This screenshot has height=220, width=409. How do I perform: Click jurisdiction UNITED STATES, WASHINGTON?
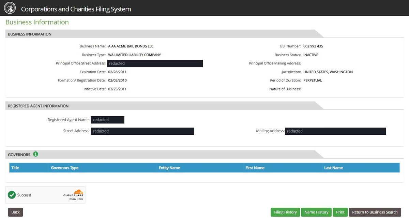click(328, 72)
